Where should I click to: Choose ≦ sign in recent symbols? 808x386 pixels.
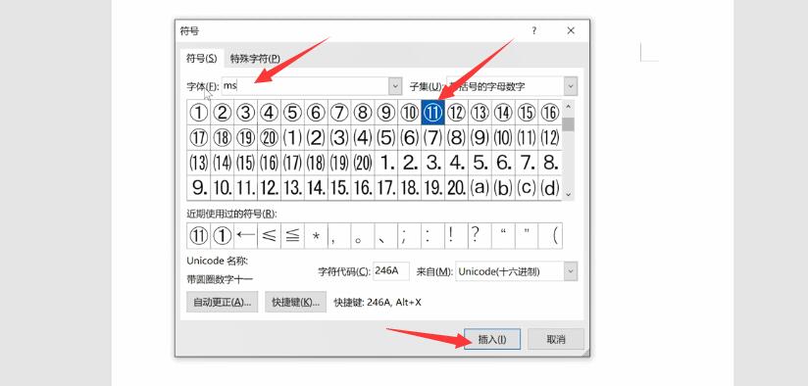coord(292,236)
